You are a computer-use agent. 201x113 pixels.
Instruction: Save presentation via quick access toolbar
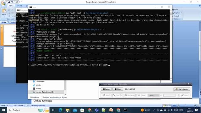(9, 2)
